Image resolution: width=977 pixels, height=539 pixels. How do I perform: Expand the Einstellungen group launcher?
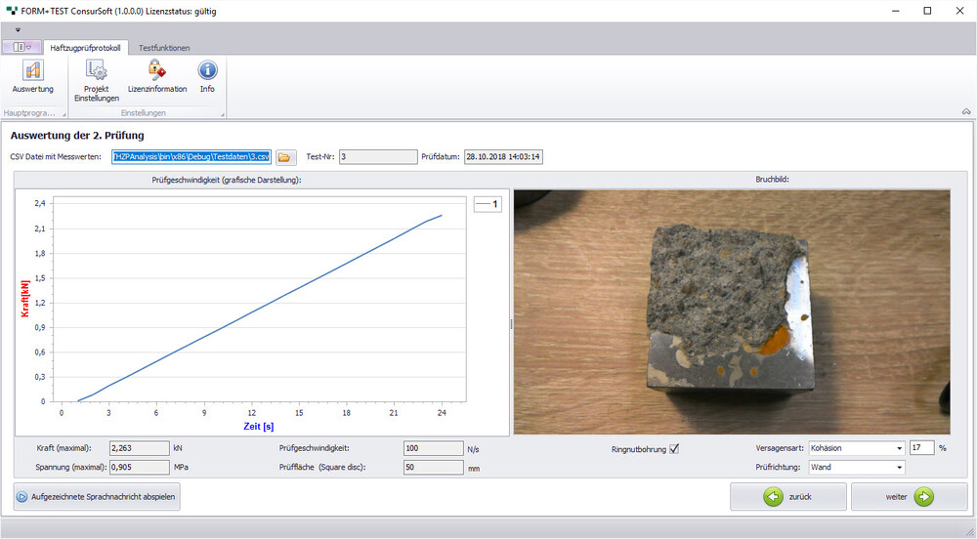pos(222,114)
